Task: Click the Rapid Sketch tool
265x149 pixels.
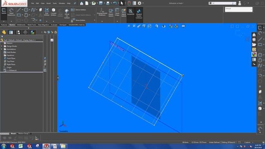Action: tap(124, 12)
